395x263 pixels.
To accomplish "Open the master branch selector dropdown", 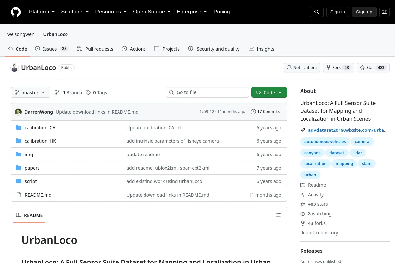I will (30, 93).
